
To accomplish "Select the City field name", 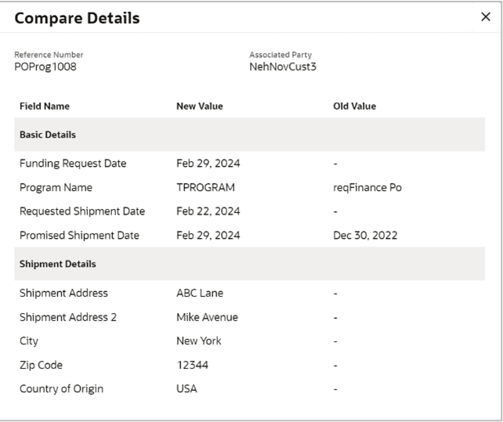I will (29, 341).
